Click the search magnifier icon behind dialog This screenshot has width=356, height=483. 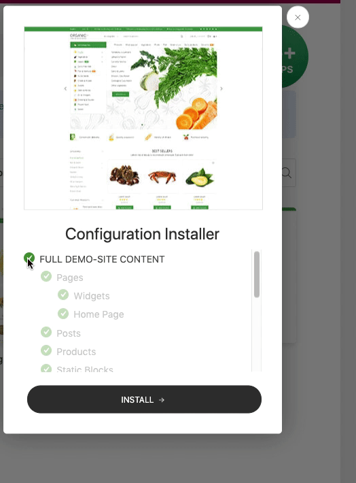tap(287, 173)
